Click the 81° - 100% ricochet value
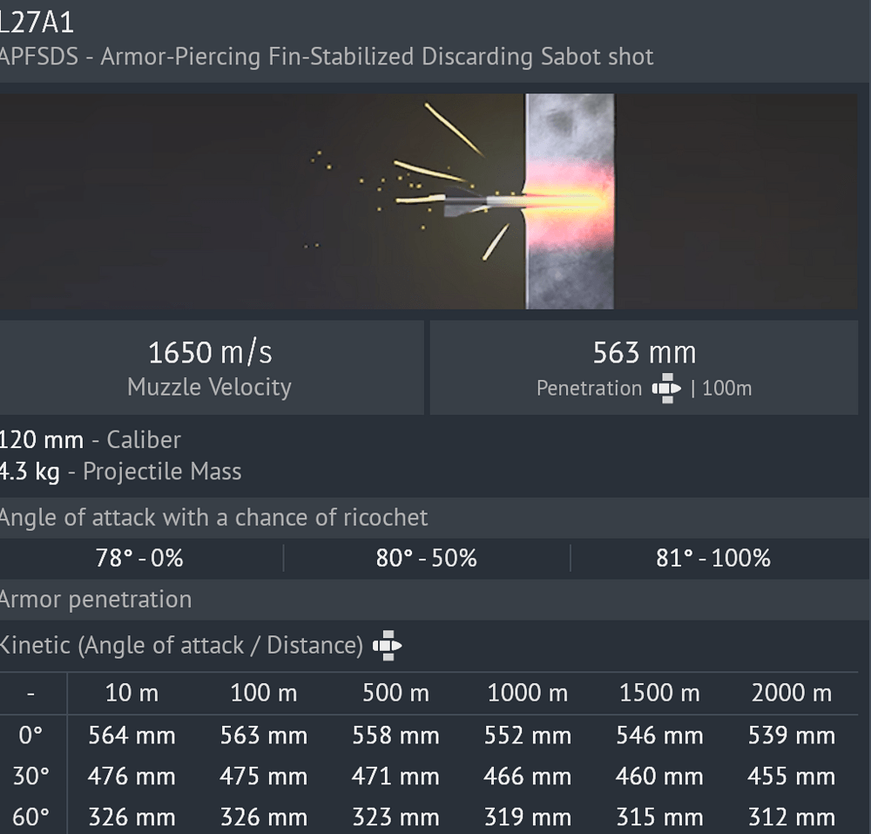The height and width of the screenshot is (834, 871). click(x=713, y=558)
